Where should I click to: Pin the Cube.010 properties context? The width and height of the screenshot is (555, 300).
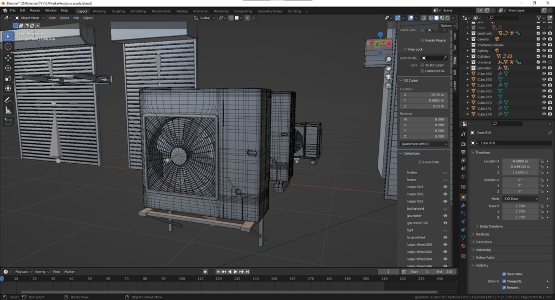[550, 133]
